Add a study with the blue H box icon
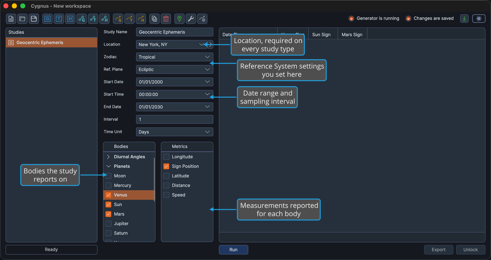 70,19
